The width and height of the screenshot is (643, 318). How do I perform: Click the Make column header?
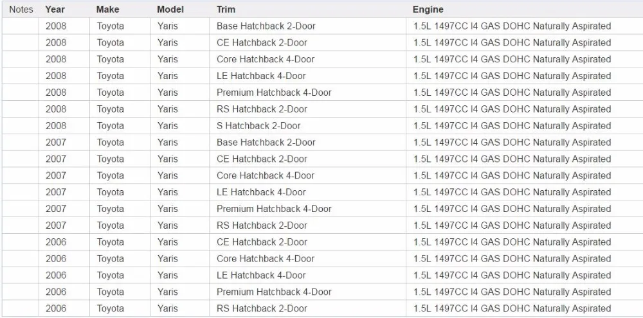tap(107, 10)
